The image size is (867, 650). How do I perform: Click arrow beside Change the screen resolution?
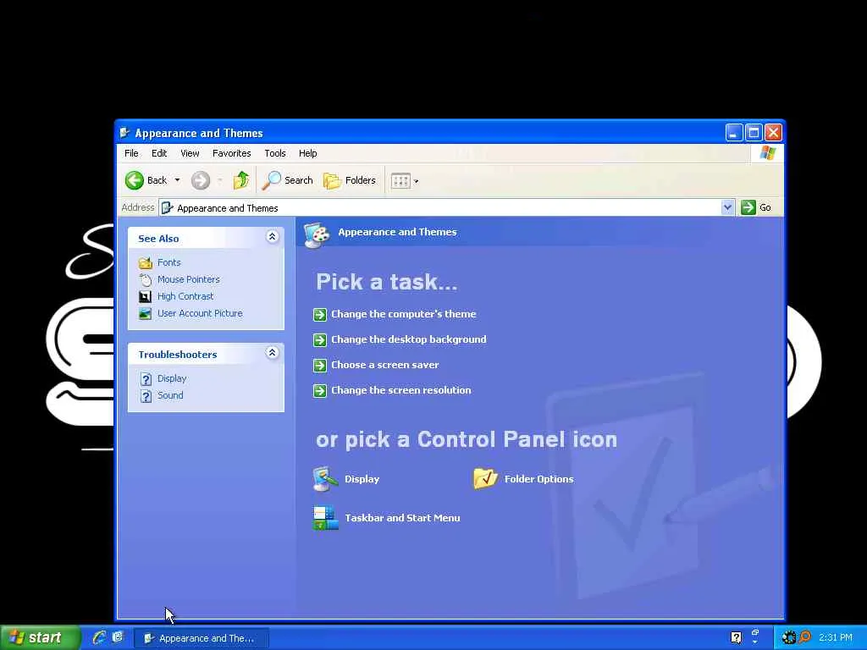click(x=319, y=391)
